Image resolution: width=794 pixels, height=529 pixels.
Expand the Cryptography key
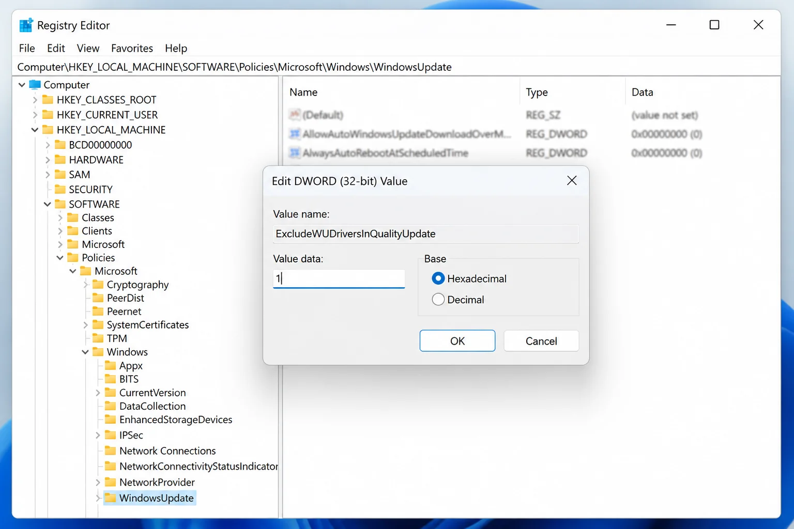tap(85, 285)
